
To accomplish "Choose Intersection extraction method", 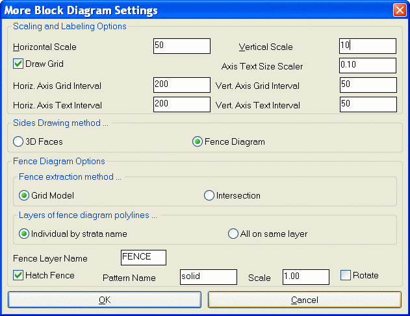I will [209, 195].
